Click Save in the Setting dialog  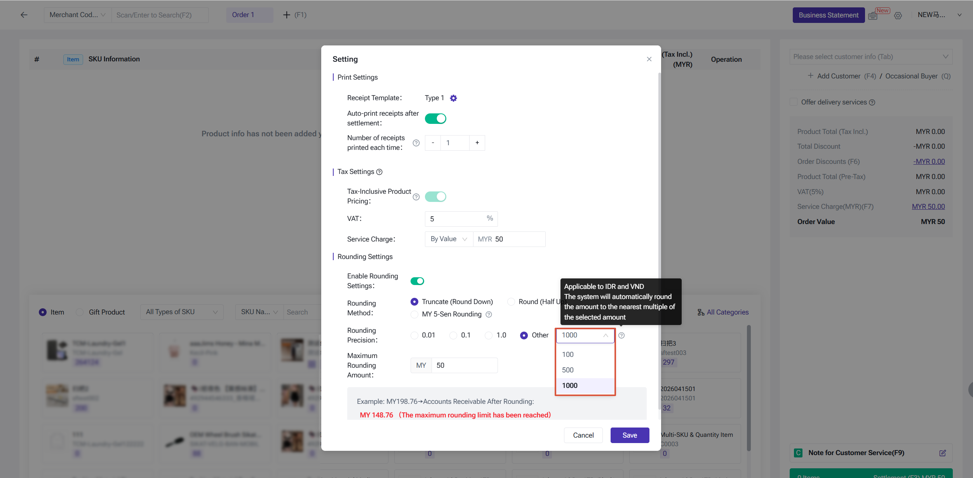tap(629, 435)
